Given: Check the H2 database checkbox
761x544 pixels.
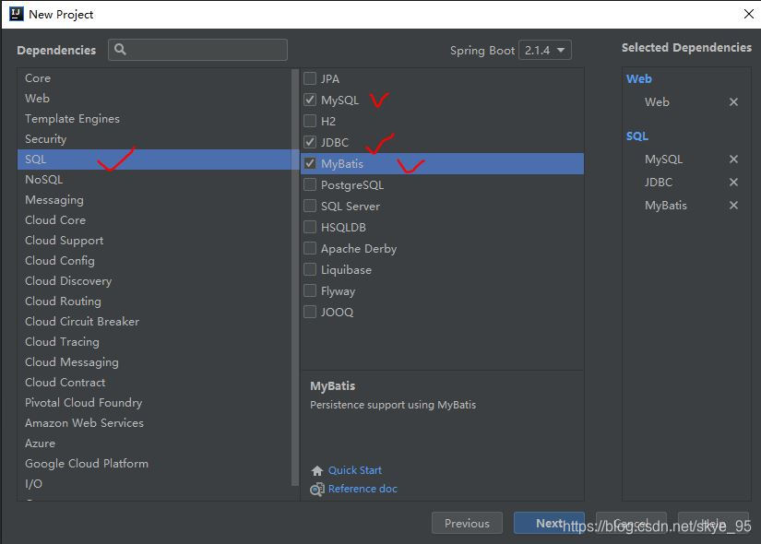Looking at the screenshot, I should point(310,121).
